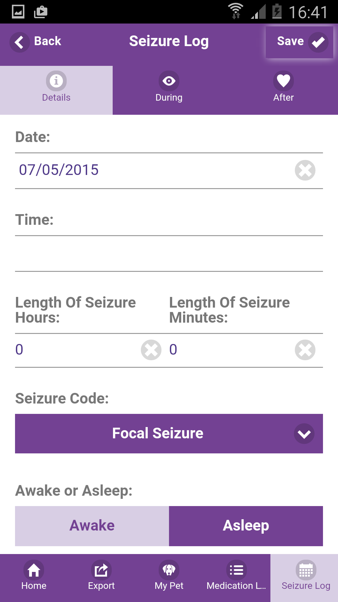Open the After tab heart icon

coord(284,81)
